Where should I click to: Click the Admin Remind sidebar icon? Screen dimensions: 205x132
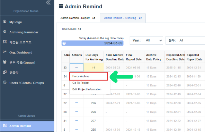tap(5, 125)
